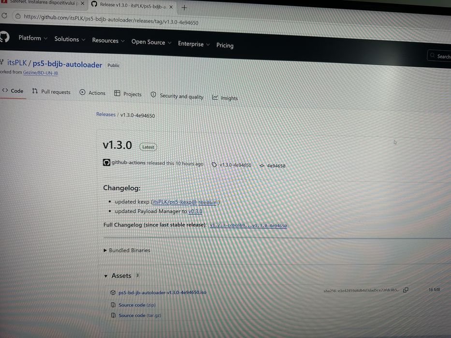This screenshot has height=338, width=451.
Task: Open the Open Source dropdown
Action: tap(151, 42)
